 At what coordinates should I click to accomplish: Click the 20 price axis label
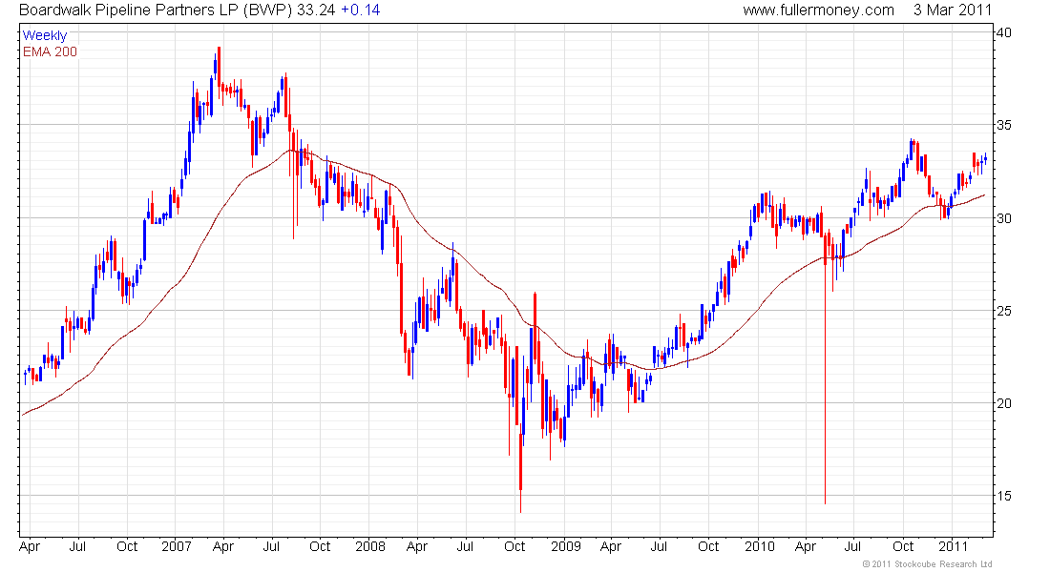1004,403
